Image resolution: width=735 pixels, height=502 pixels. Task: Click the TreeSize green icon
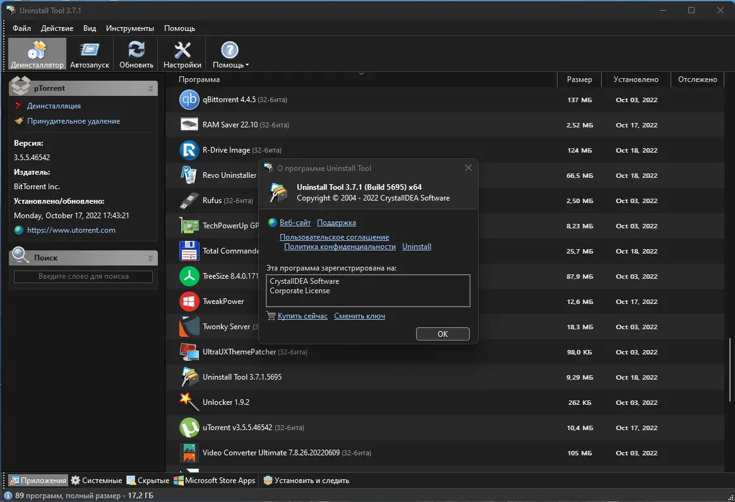pos(189,276)
